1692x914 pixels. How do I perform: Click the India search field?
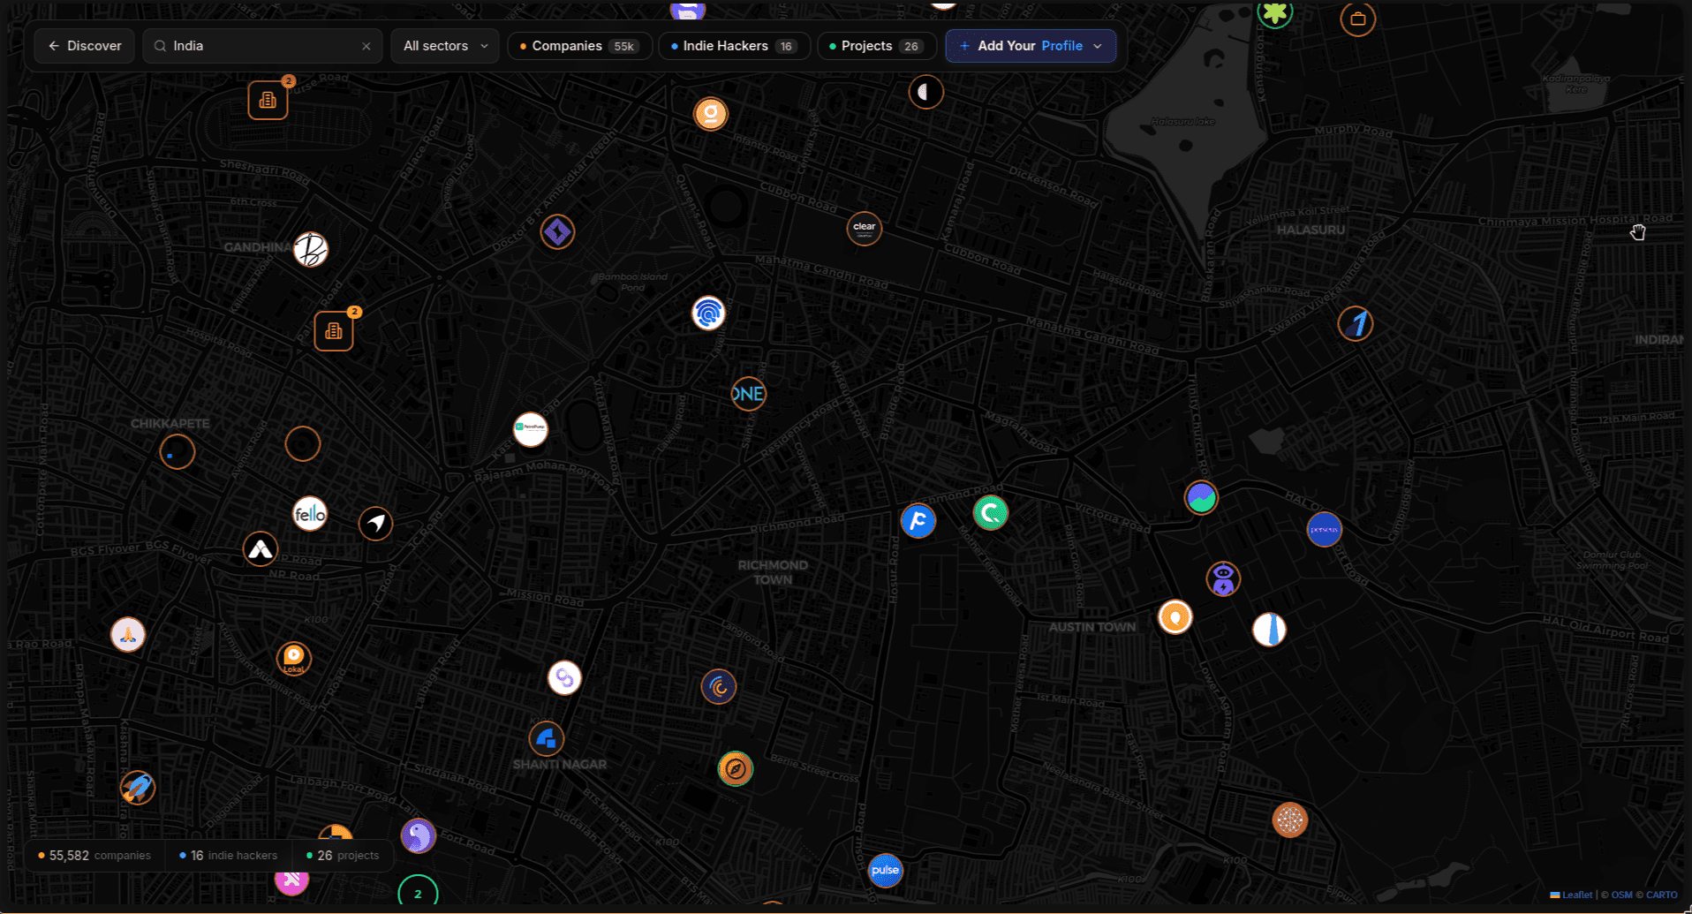[262, 46]
